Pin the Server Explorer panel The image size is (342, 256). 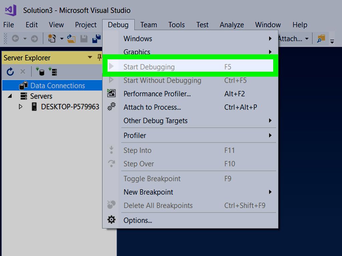(99, 57)
